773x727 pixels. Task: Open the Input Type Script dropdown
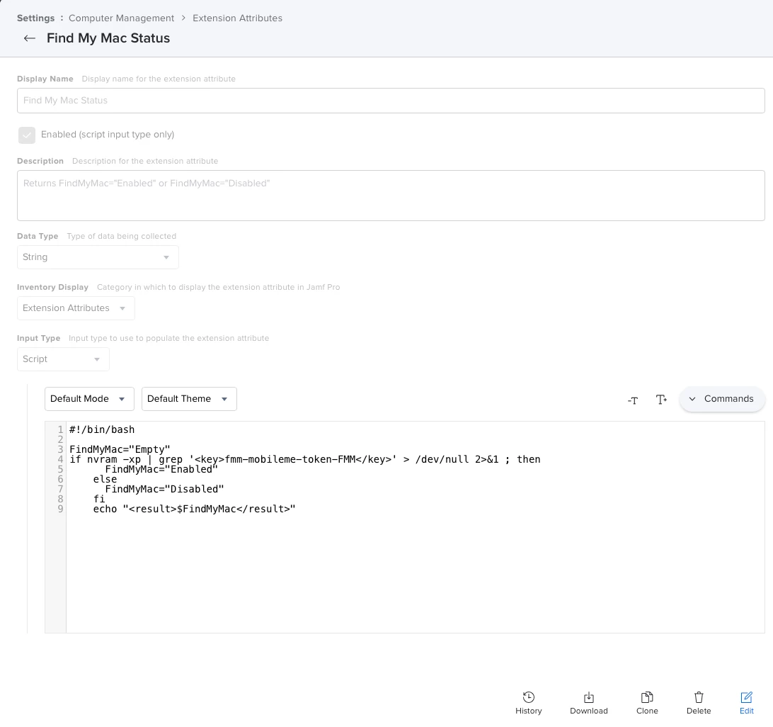(63, 359)
